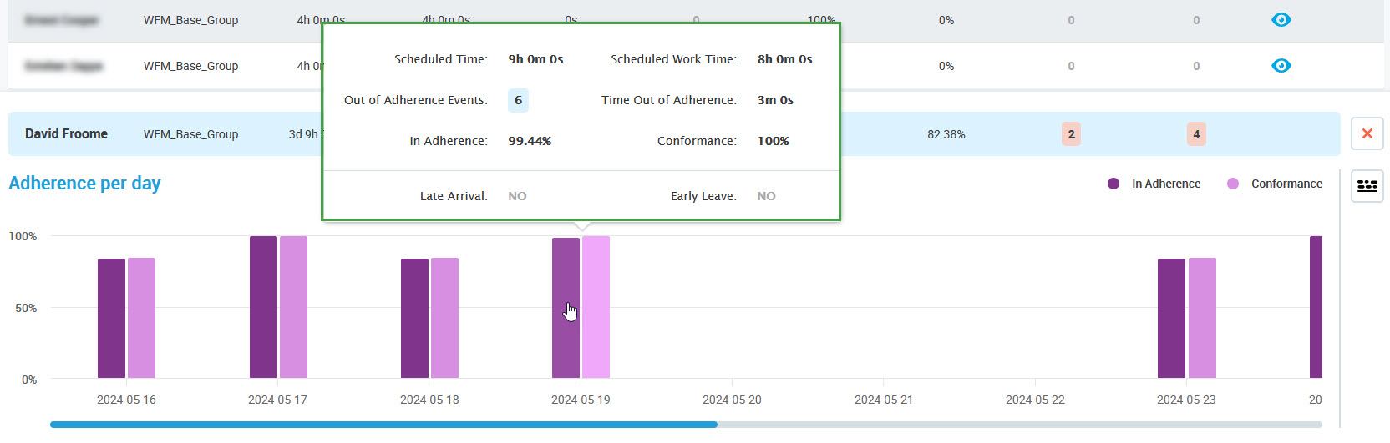The image size is (1390, 443).
Task: Select the In Adherence bar for 2024-05-23
Action: pyautogui.click(x=1171, y=318)
